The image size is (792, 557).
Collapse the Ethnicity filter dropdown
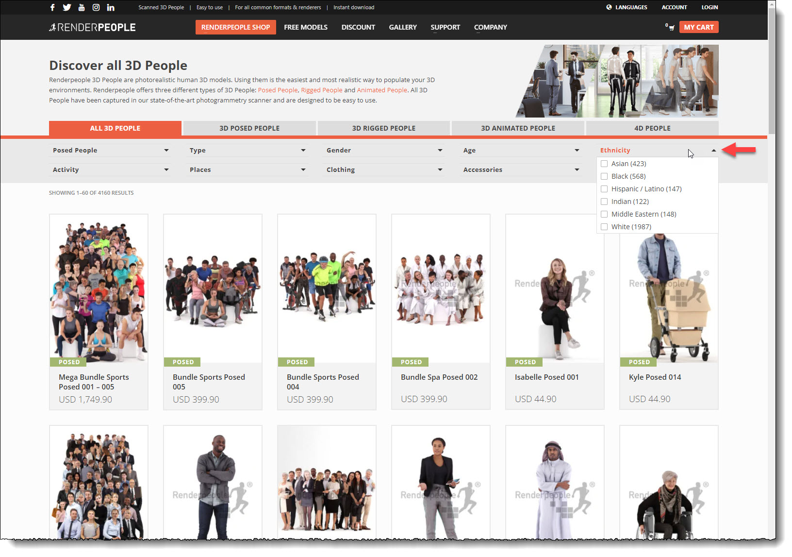coord(658,150)
